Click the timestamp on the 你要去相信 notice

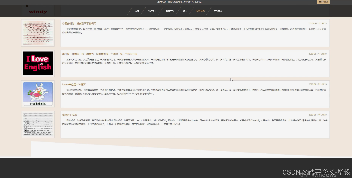click(x=317, y=23)
